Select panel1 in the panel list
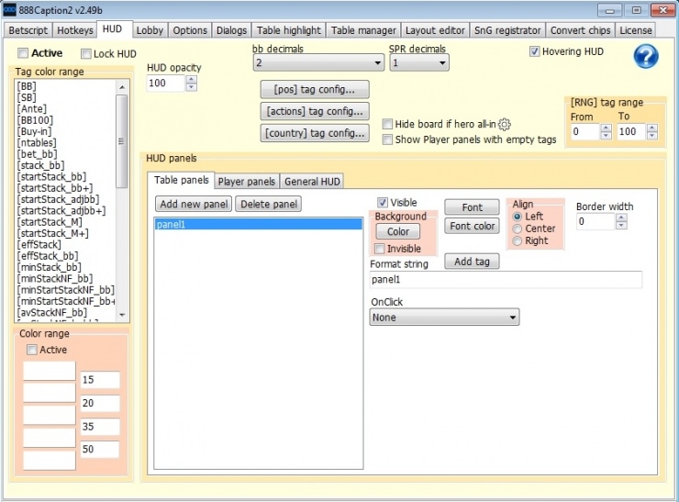 pyautogui.click(x=258, y=224)
